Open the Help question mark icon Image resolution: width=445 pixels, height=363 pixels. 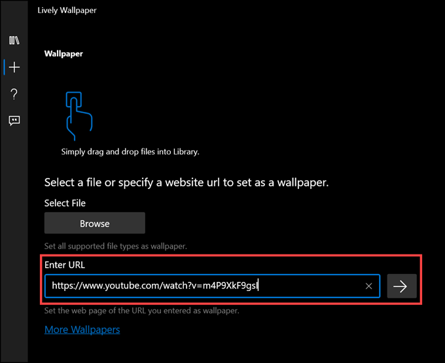point(14,94)
